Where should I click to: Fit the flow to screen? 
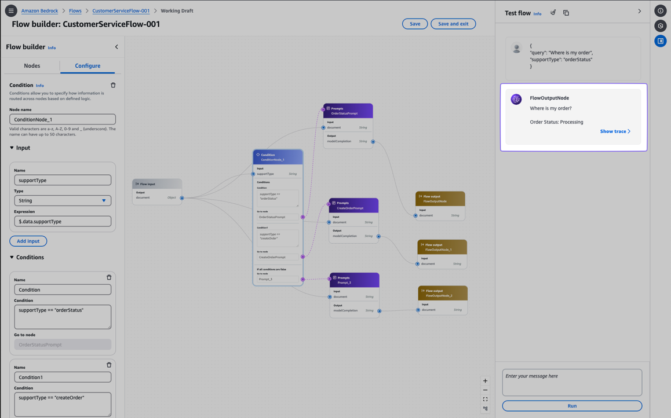tap(485, 399)
